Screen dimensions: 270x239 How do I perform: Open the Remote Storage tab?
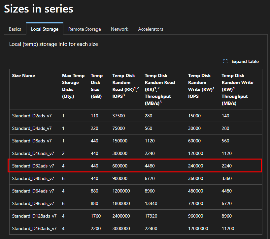84,29
